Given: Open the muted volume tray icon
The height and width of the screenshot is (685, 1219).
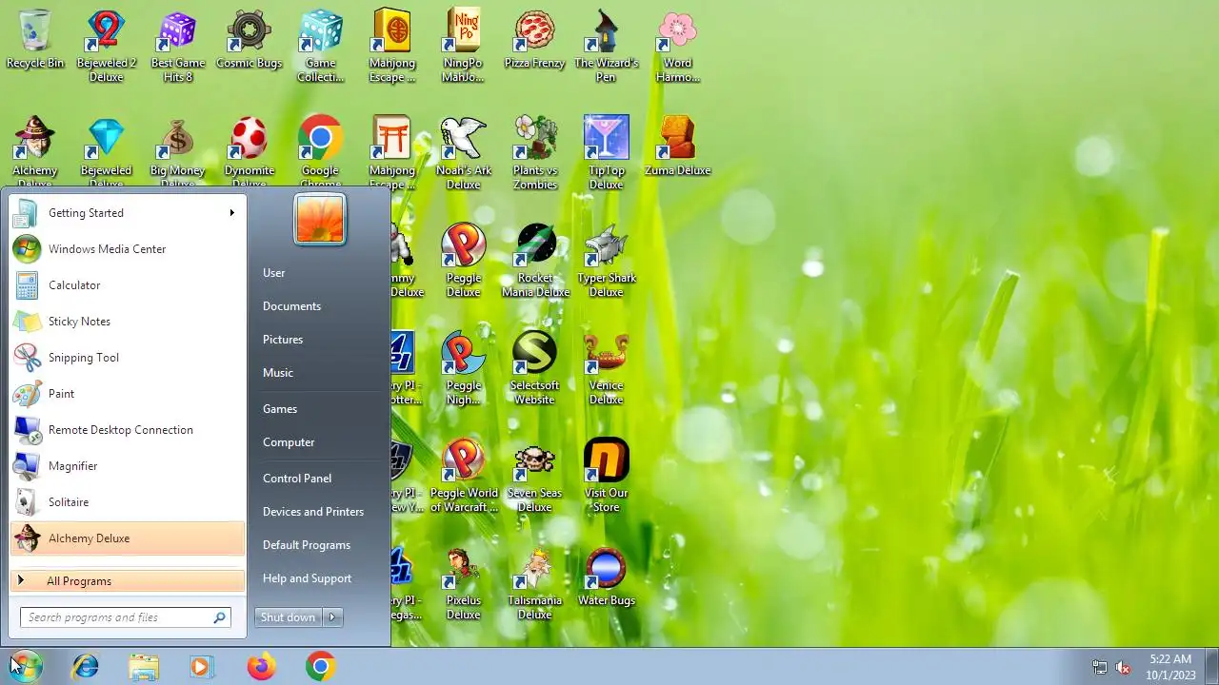Looking at the screenshot, I should [1123, 668].
